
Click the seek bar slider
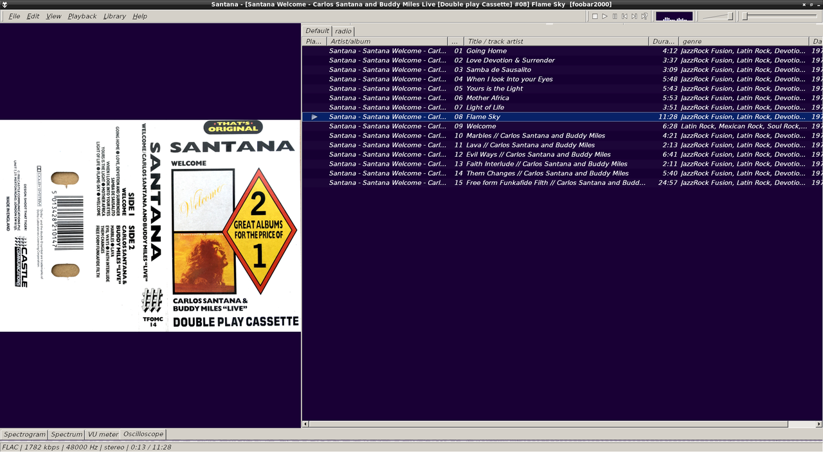781,16
